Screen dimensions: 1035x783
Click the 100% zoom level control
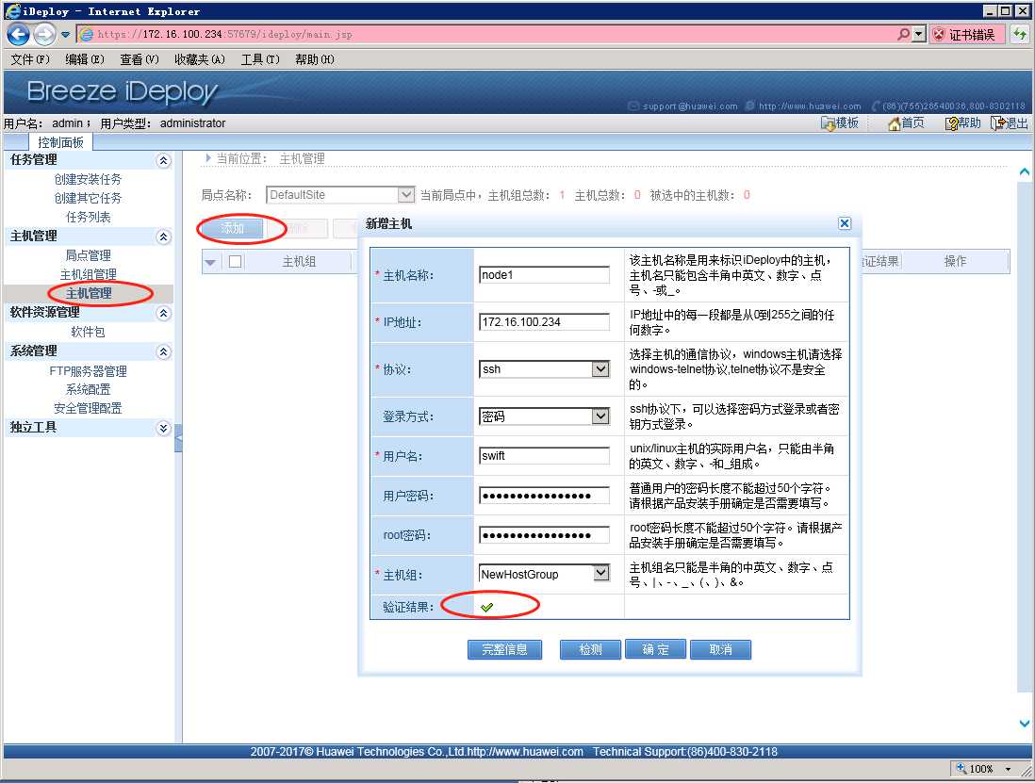pos(975,769)
